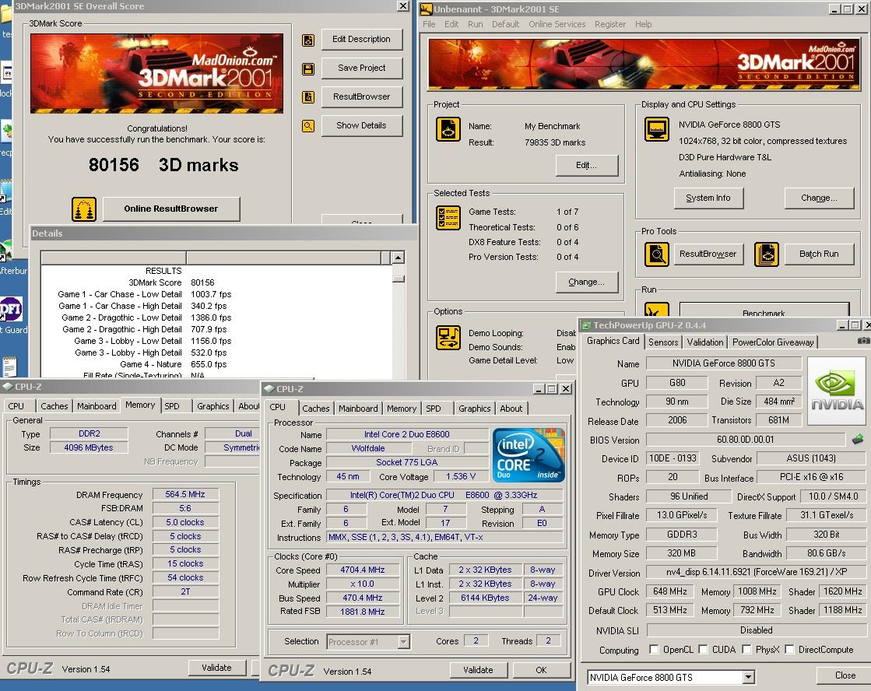Switch to the Validation tab in GPU-Z

(705, 342)
